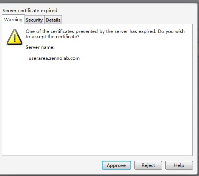Click blank header area right of Details tab
Screen dimensions: 199x176
point(127,19)
